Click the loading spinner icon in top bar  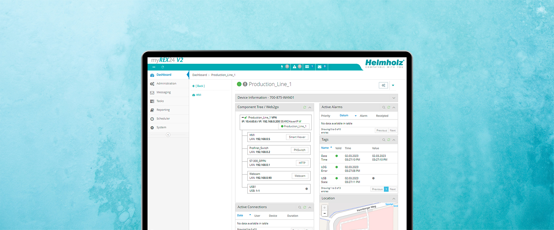pos(163,67)
